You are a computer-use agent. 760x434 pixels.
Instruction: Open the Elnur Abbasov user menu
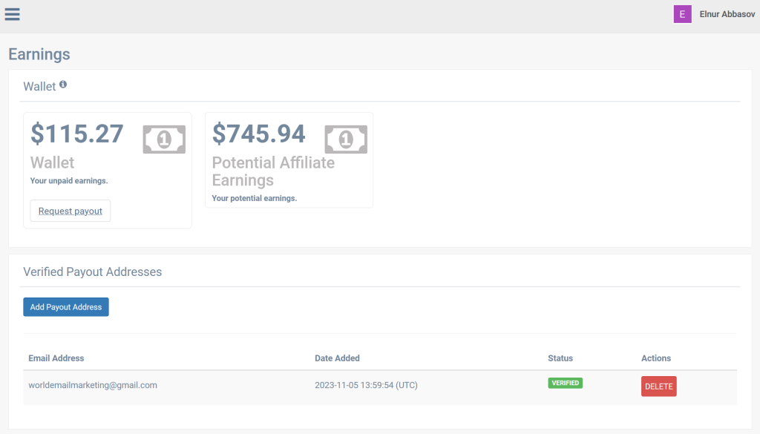[727, 14]
